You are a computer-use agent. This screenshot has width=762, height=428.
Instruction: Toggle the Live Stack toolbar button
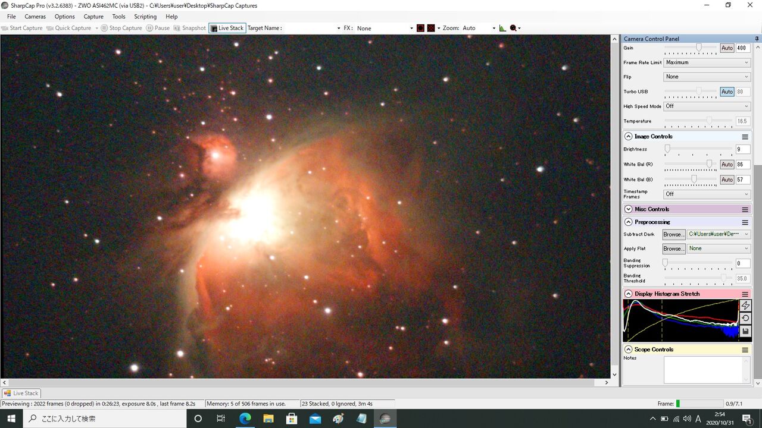pyautogui.click(x=227, y=28)
